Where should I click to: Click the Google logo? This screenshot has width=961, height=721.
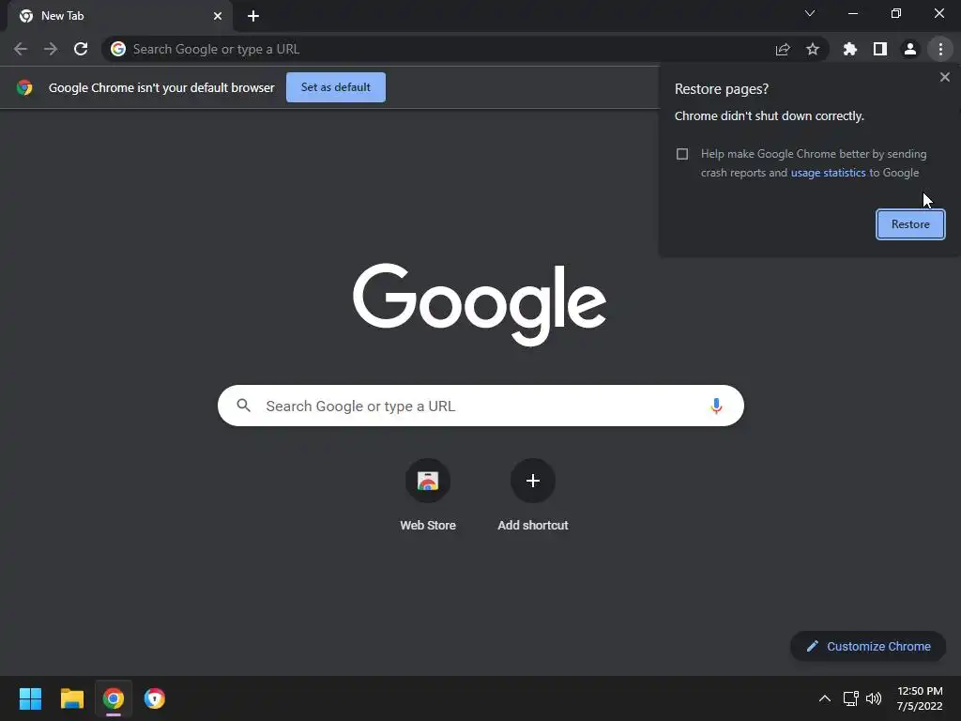click(x=480, y=305)
